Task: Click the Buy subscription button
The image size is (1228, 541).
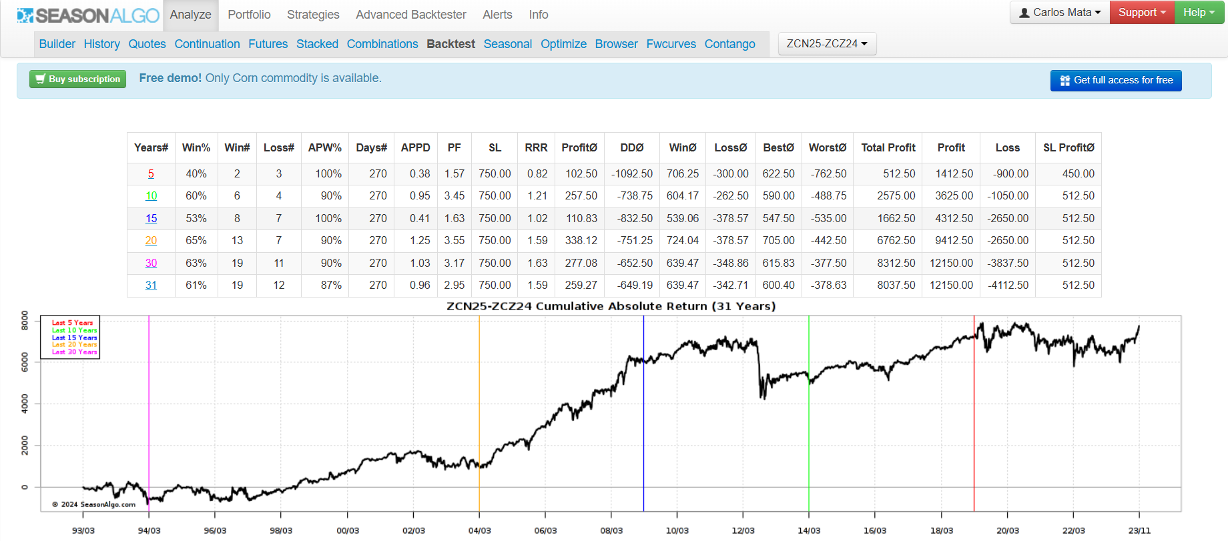Action: 77,79
